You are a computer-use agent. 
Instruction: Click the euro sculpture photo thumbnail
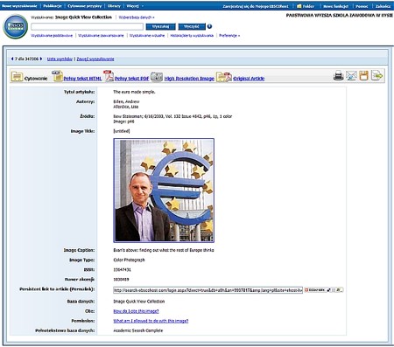(x=164, y=191)
